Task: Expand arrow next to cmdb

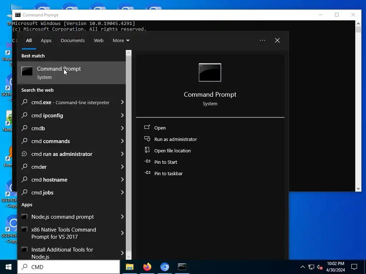Action: click(122, 128)
